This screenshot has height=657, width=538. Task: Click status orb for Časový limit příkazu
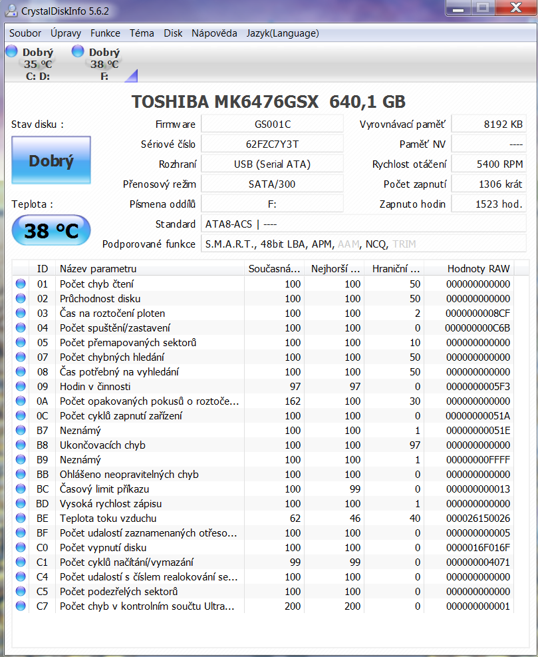pos(21,489)
